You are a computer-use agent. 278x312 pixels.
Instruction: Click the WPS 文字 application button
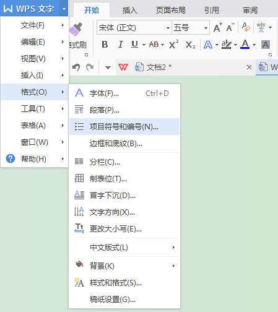coord(30,9)
